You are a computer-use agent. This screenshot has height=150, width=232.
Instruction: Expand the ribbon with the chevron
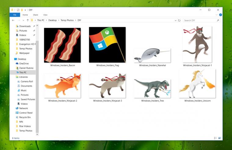[217, 15]
